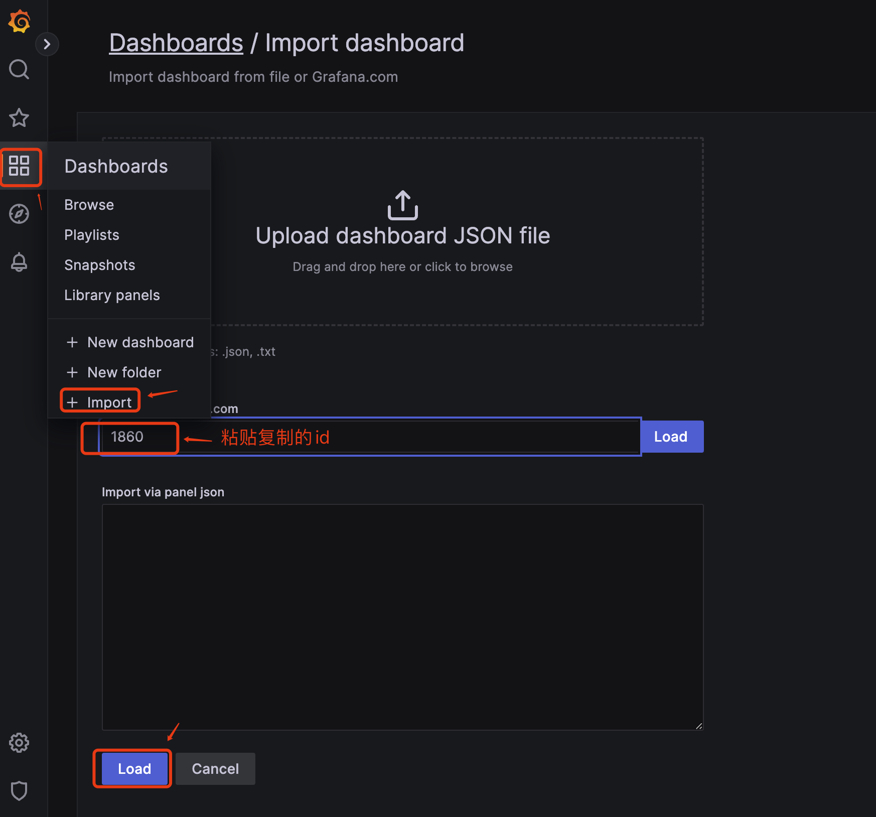
Task: Click the 'Import via panel json' label
Action: [163, 492]
